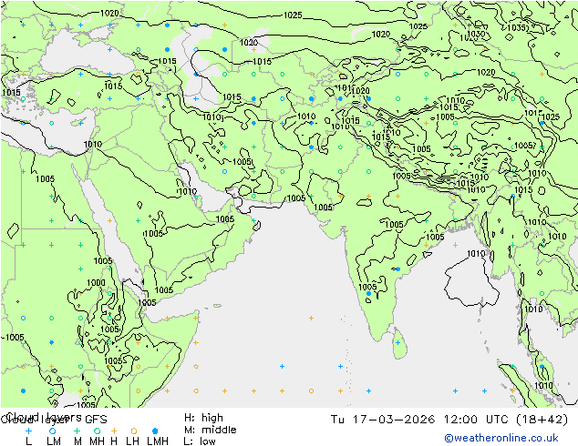The image size is (578, 446).
Task: Click the orange plus high-cloud legend symbol
Action: [x=114, y=431]
